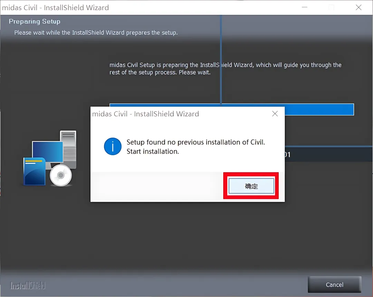Image resolution: width=373 pixels, height=297 pixels.
Task: Close the main InstallShield Wizard window
Action: click(x=358, y=8)
